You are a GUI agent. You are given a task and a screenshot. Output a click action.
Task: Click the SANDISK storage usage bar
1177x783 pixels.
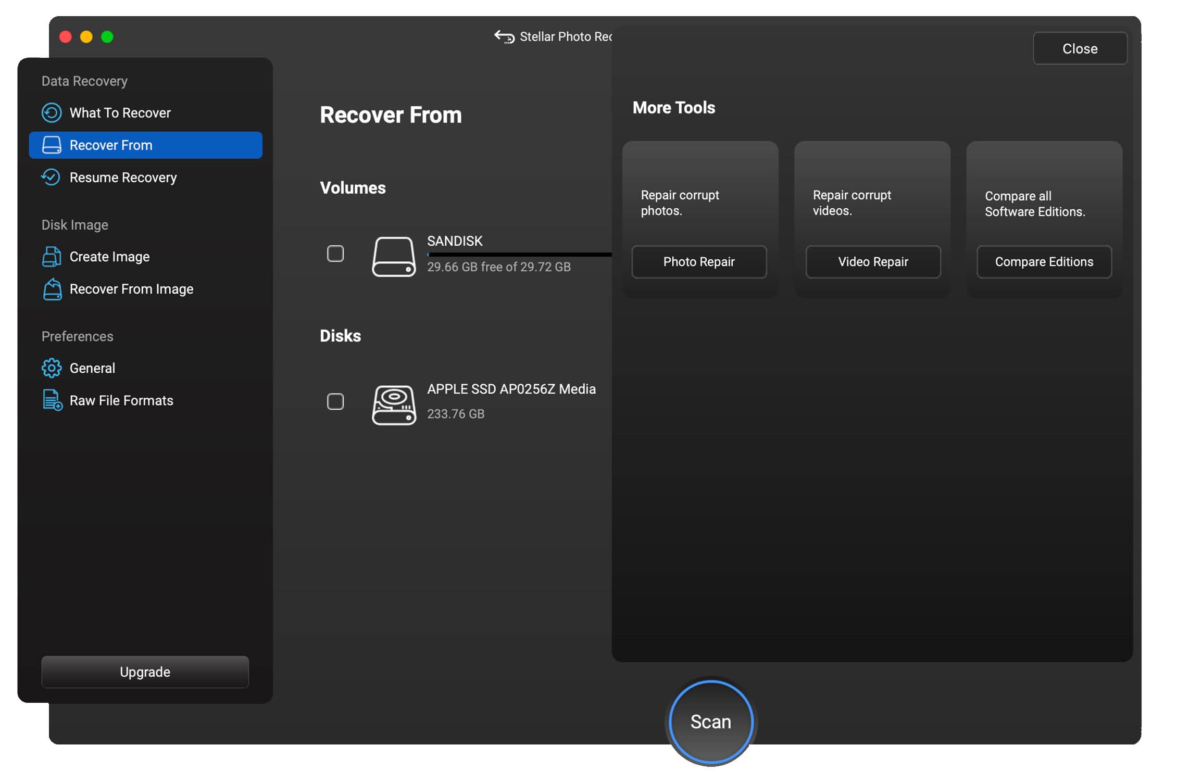click(x=519, y=255)
